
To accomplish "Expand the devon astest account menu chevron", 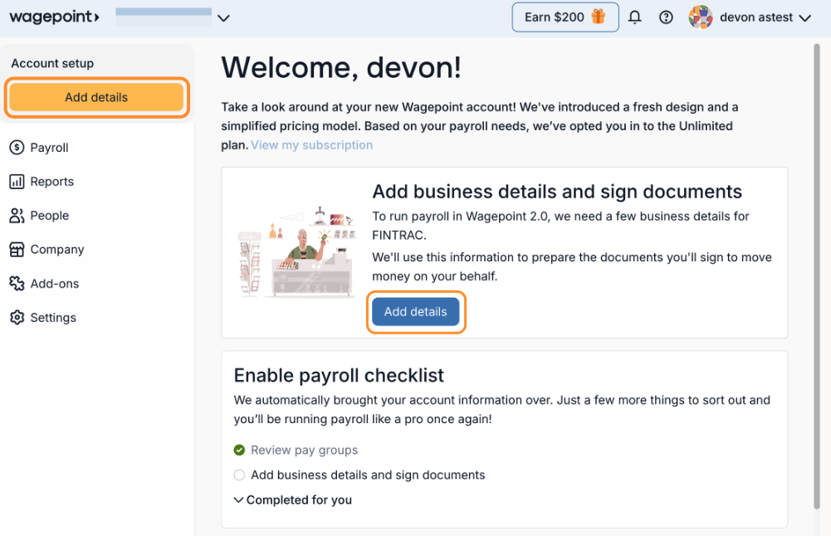I will tap(805, 18).
